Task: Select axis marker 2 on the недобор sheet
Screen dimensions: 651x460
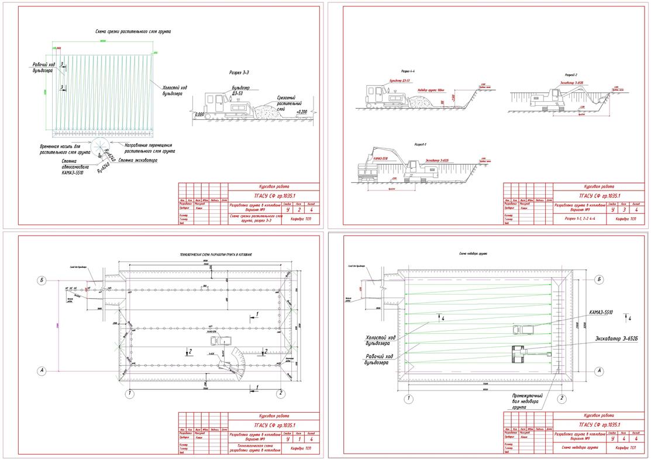Action: point(561,399)
